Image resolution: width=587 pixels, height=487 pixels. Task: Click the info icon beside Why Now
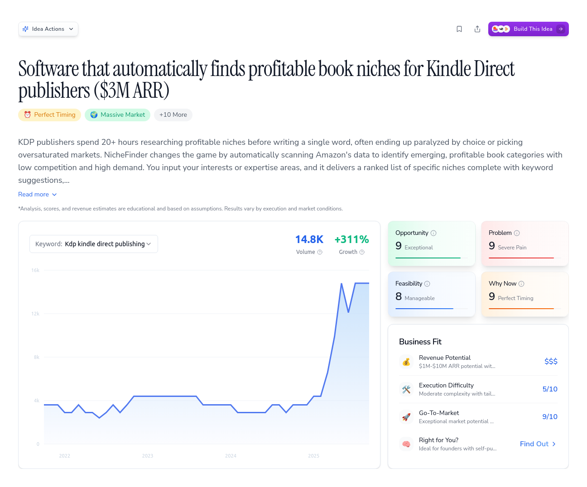tap(522, 283)
